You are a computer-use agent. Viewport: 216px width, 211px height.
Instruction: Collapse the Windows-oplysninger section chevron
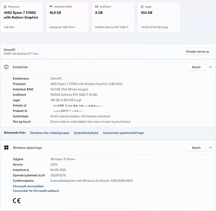[x=210, y=148]
